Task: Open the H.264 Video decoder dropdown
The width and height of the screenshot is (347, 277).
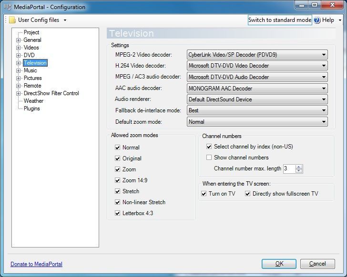Action: click(257, 66)
